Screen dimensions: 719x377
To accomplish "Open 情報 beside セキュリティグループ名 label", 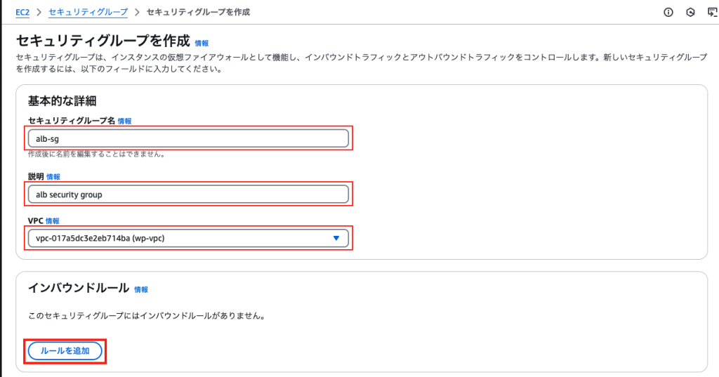I will pos(125,121).
